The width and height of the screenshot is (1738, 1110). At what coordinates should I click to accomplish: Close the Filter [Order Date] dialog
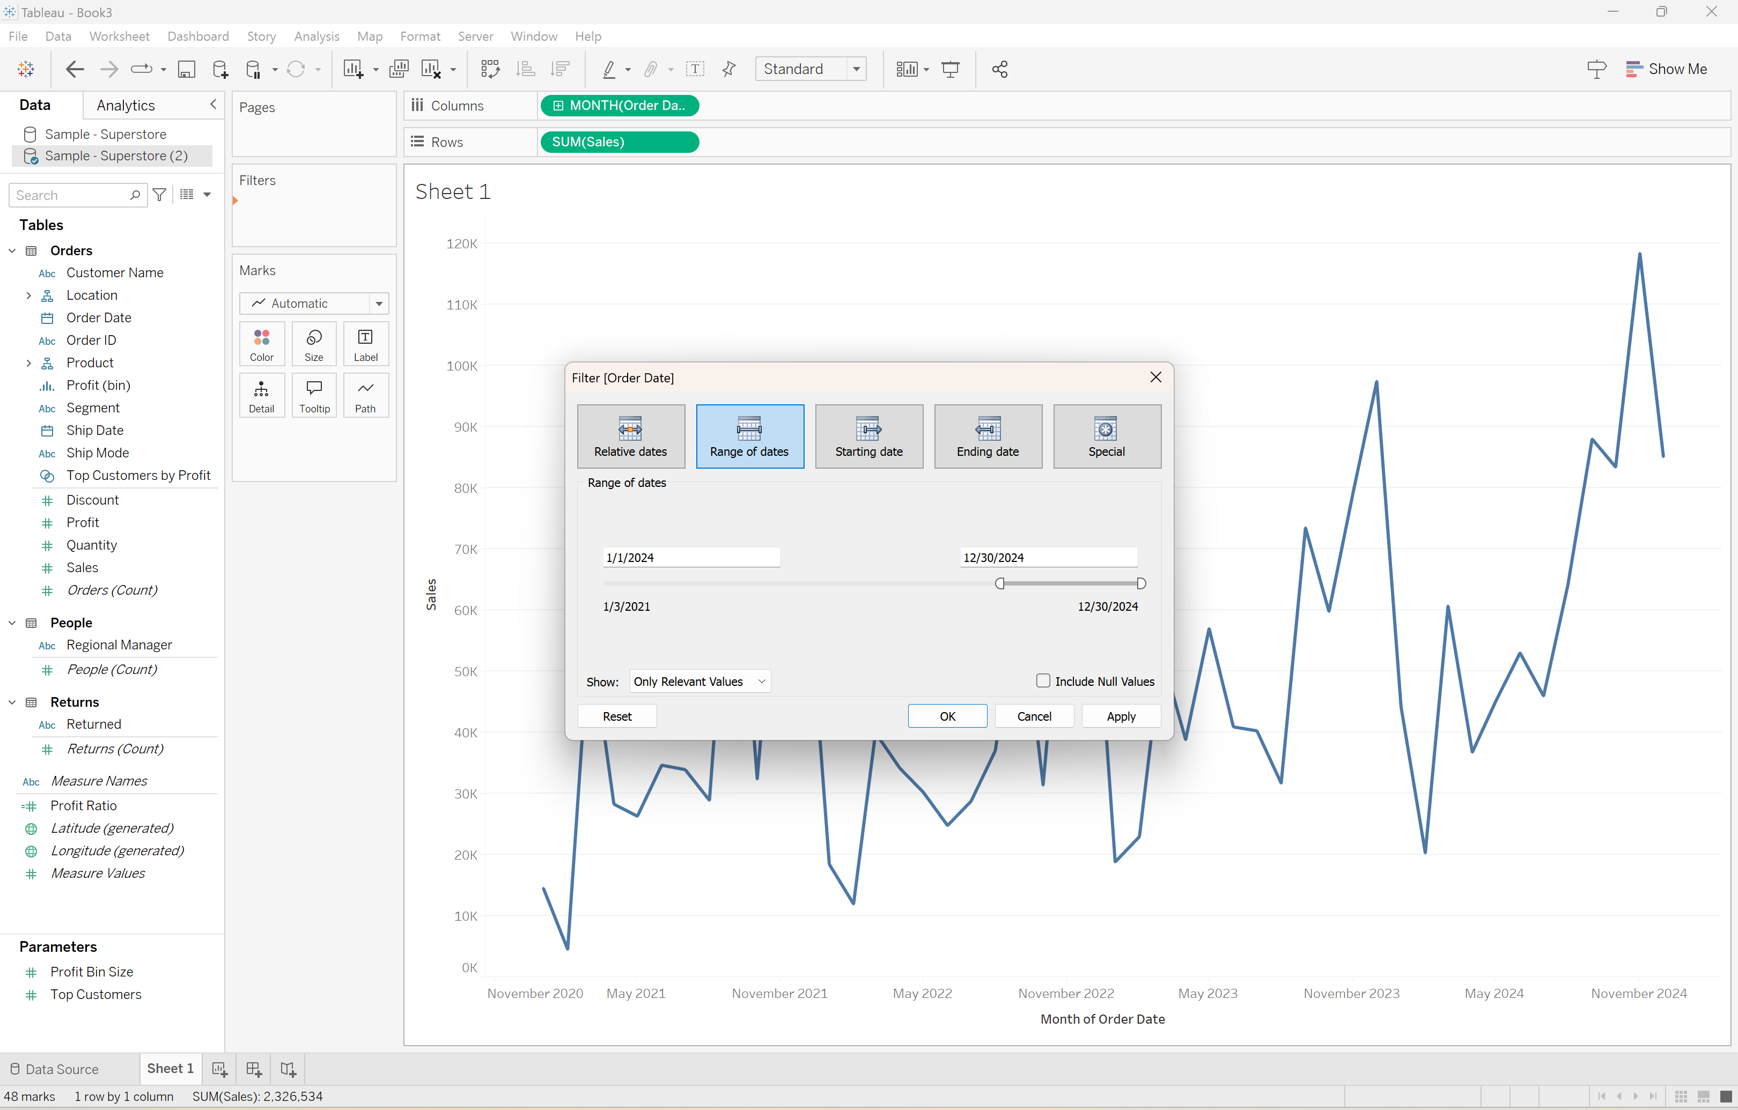point(1155,378)
